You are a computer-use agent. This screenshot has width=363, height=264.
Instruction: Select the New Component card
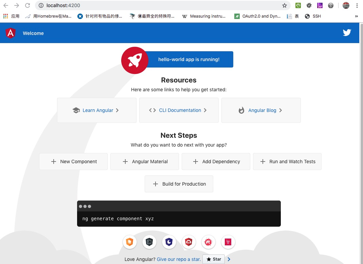pos(73,162)
